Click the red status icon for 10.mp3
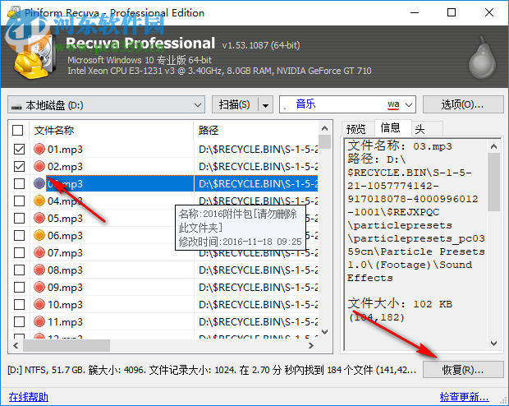The height and width of the screenshot is (406, 509). 39,304
